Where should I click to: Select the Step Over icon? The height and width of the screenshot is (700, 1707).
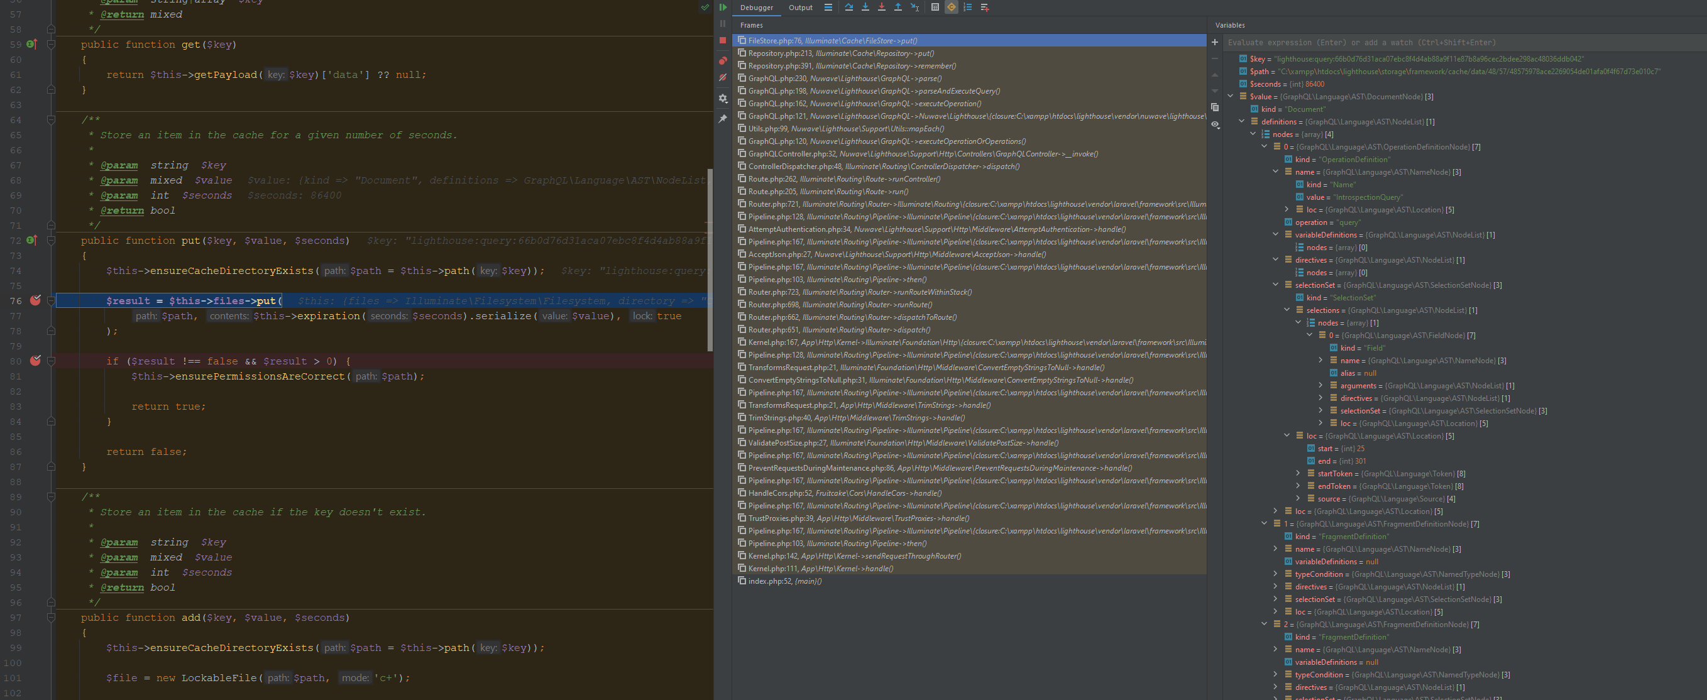(x=849, y=8)
